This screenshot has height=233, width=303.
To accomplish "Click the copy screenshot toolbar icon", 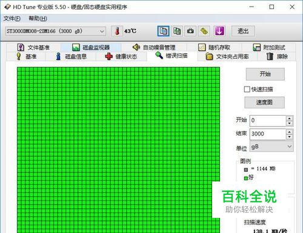I will (177, 31).
